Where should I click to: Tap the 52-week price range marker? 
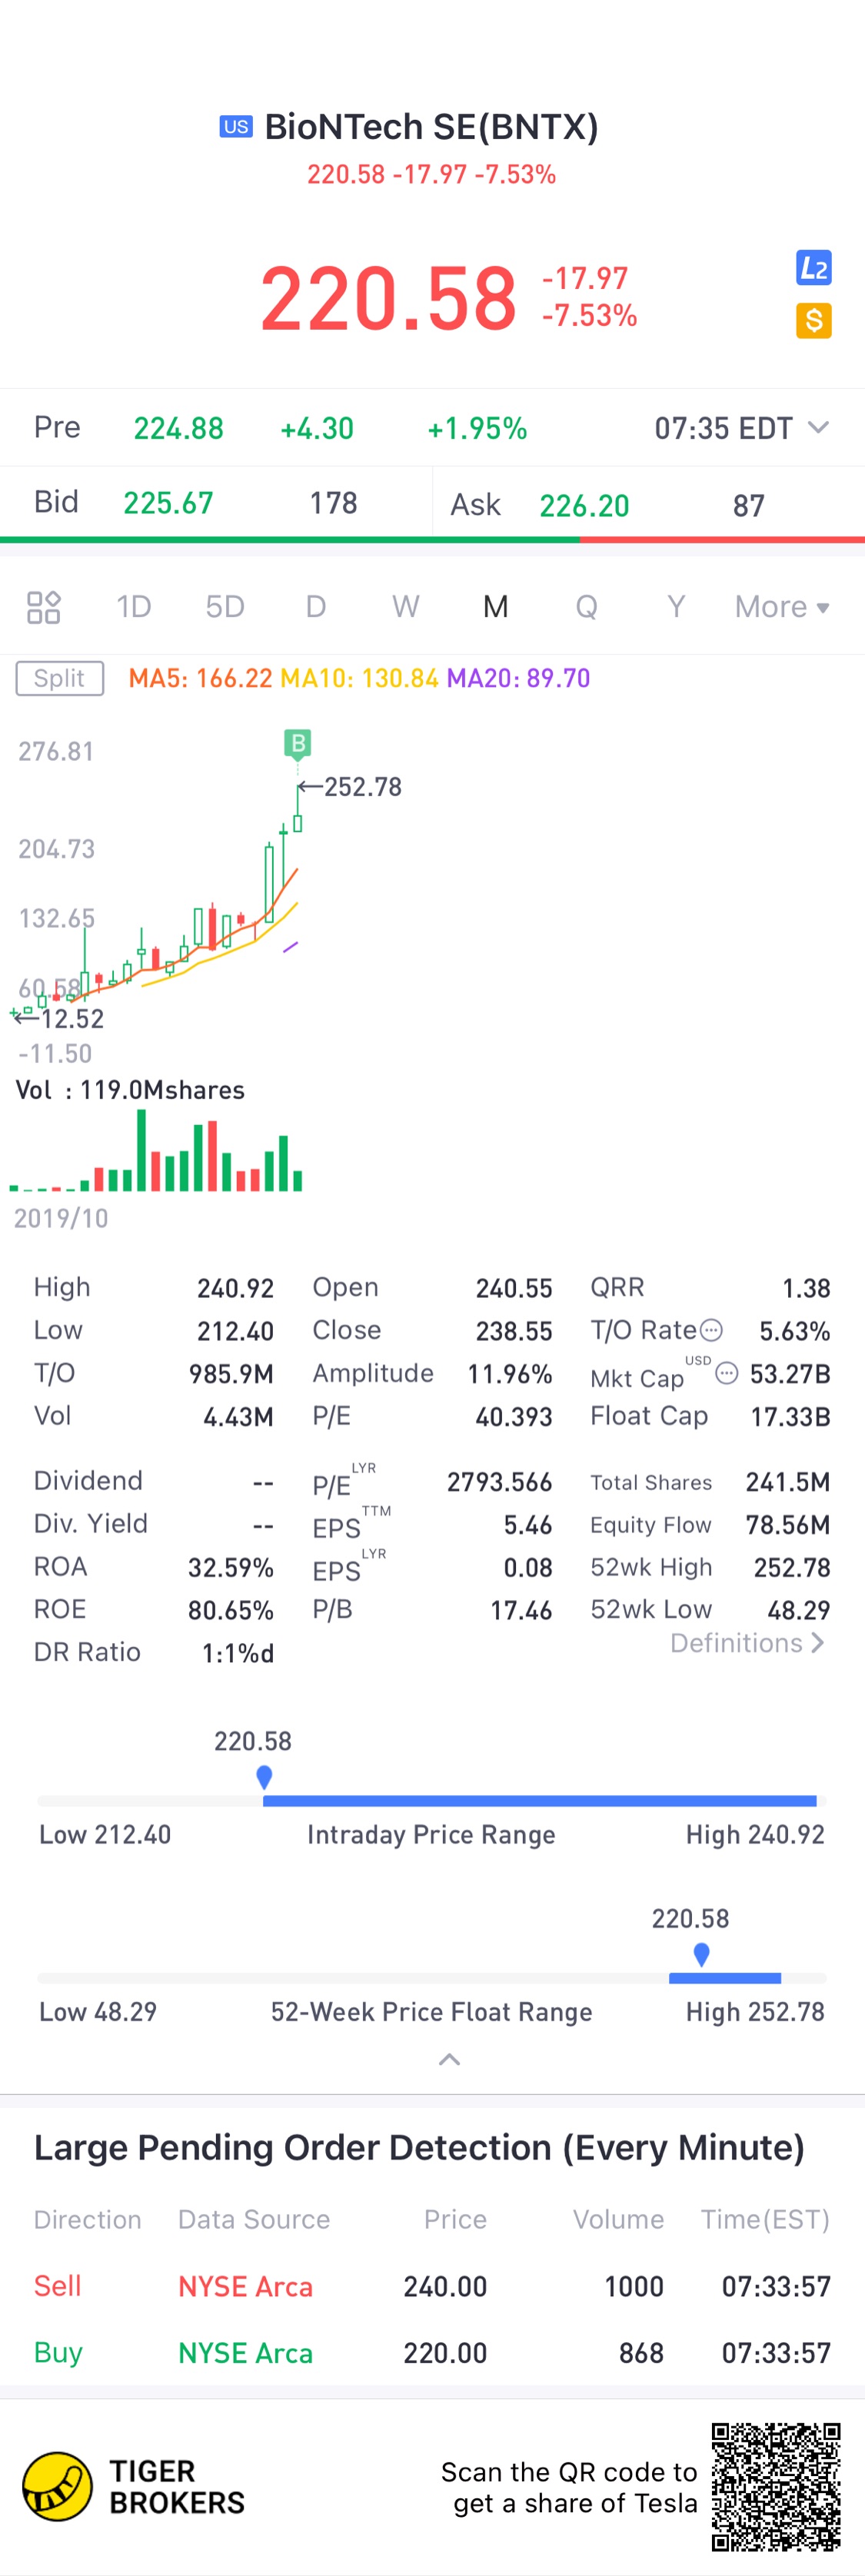point(702,1954)
